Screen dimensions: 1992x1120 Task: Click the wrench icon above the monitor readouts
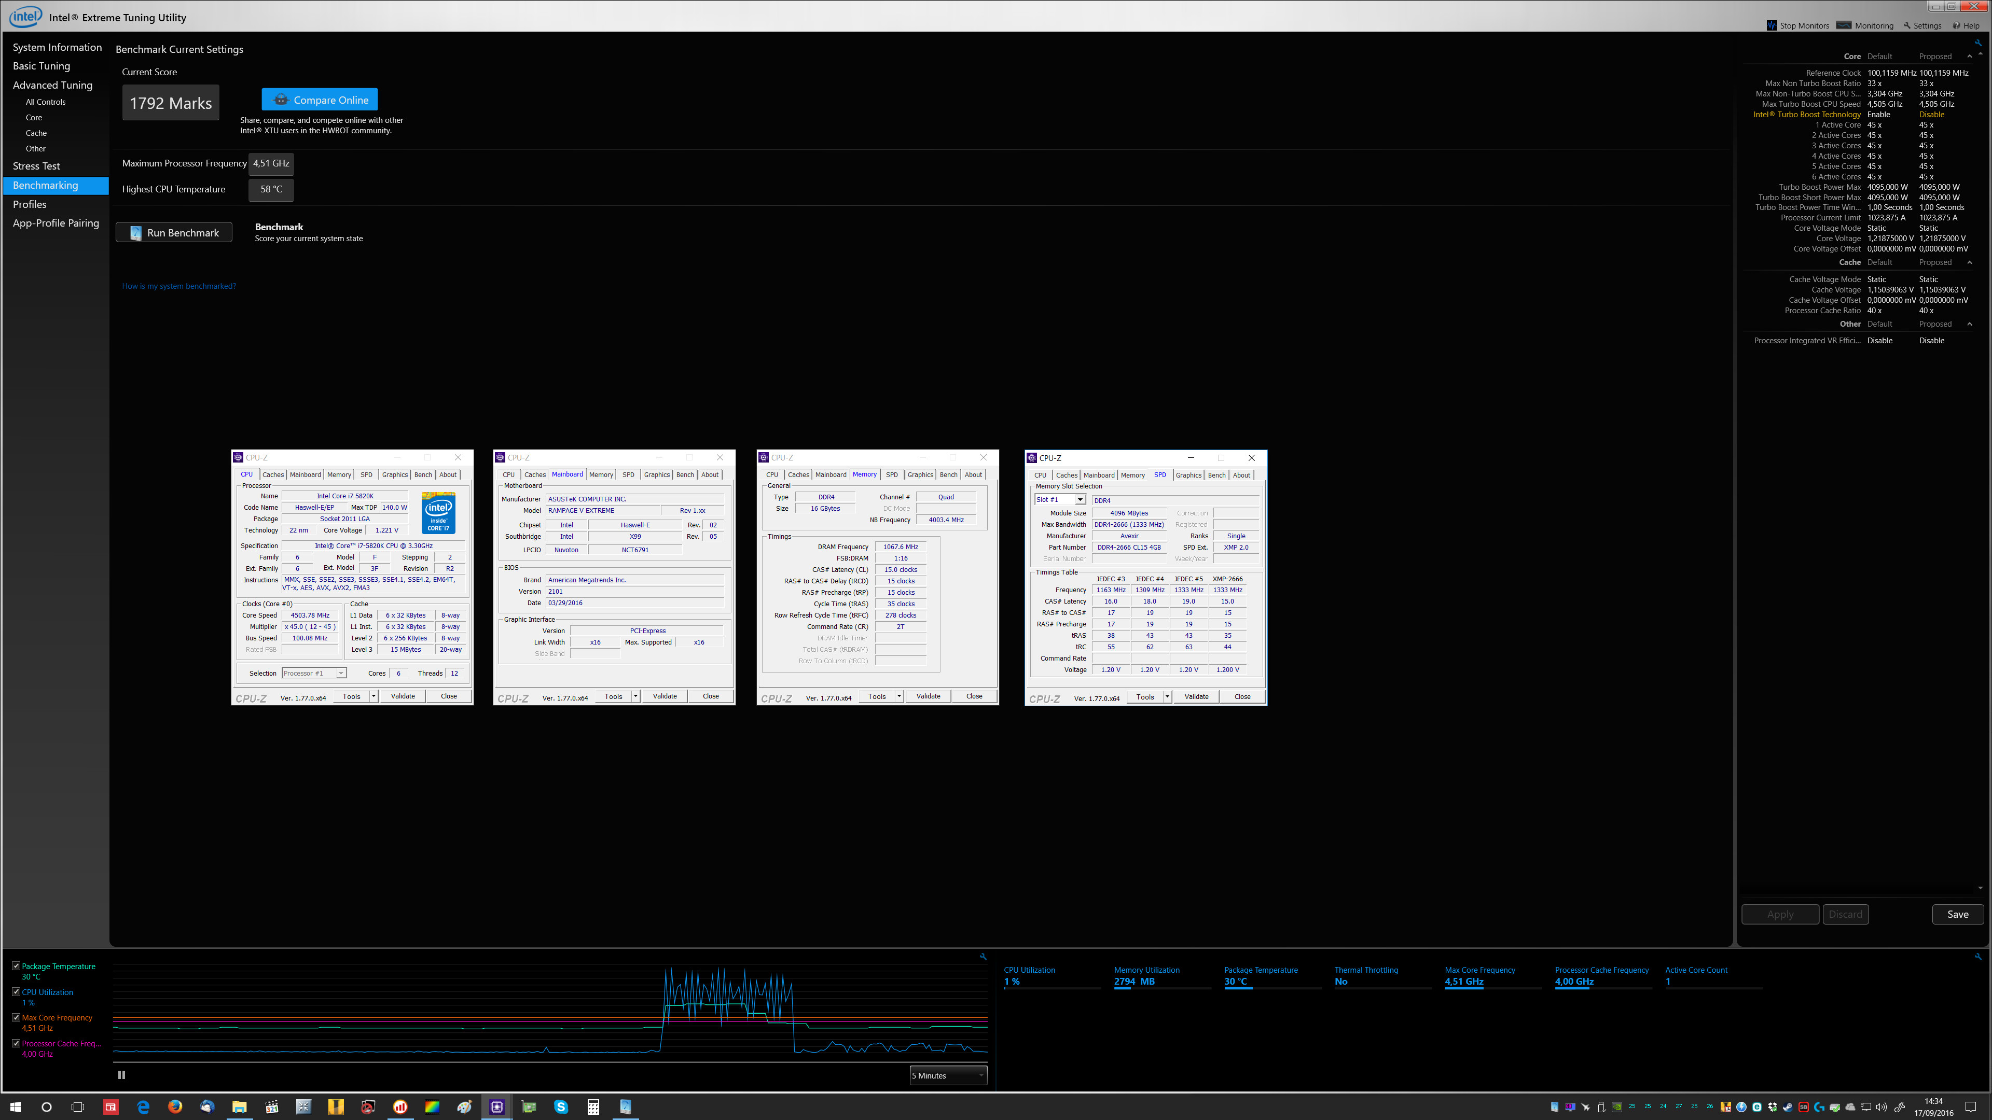tap(1978, 956)
